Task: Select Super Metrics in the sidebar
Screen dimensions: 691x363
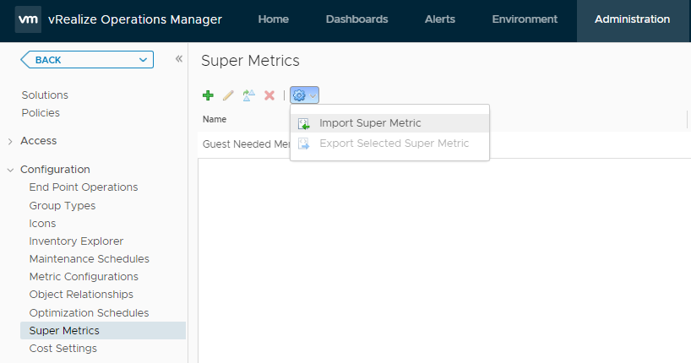Action: coord(103,330)
